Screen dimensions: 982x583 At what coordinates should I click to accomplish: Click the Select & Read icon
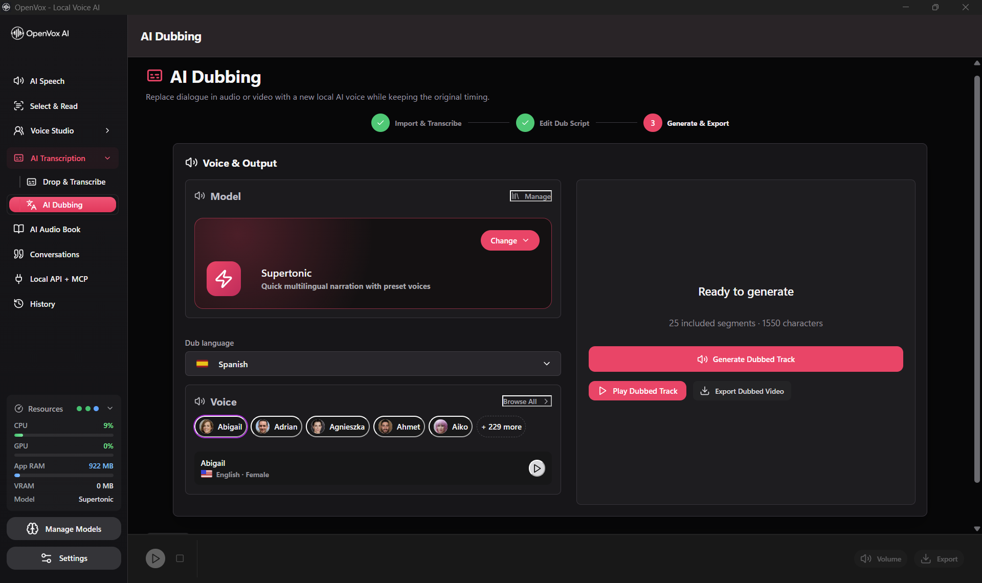(x=19, y=106)
